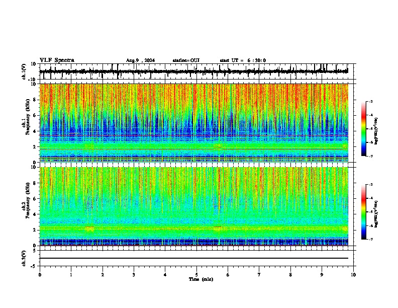This screenshot has height=308, width=398.
Task: Click the "6" kHz tick on ch.2 frequency axis
Action: (x=35, y=199)
